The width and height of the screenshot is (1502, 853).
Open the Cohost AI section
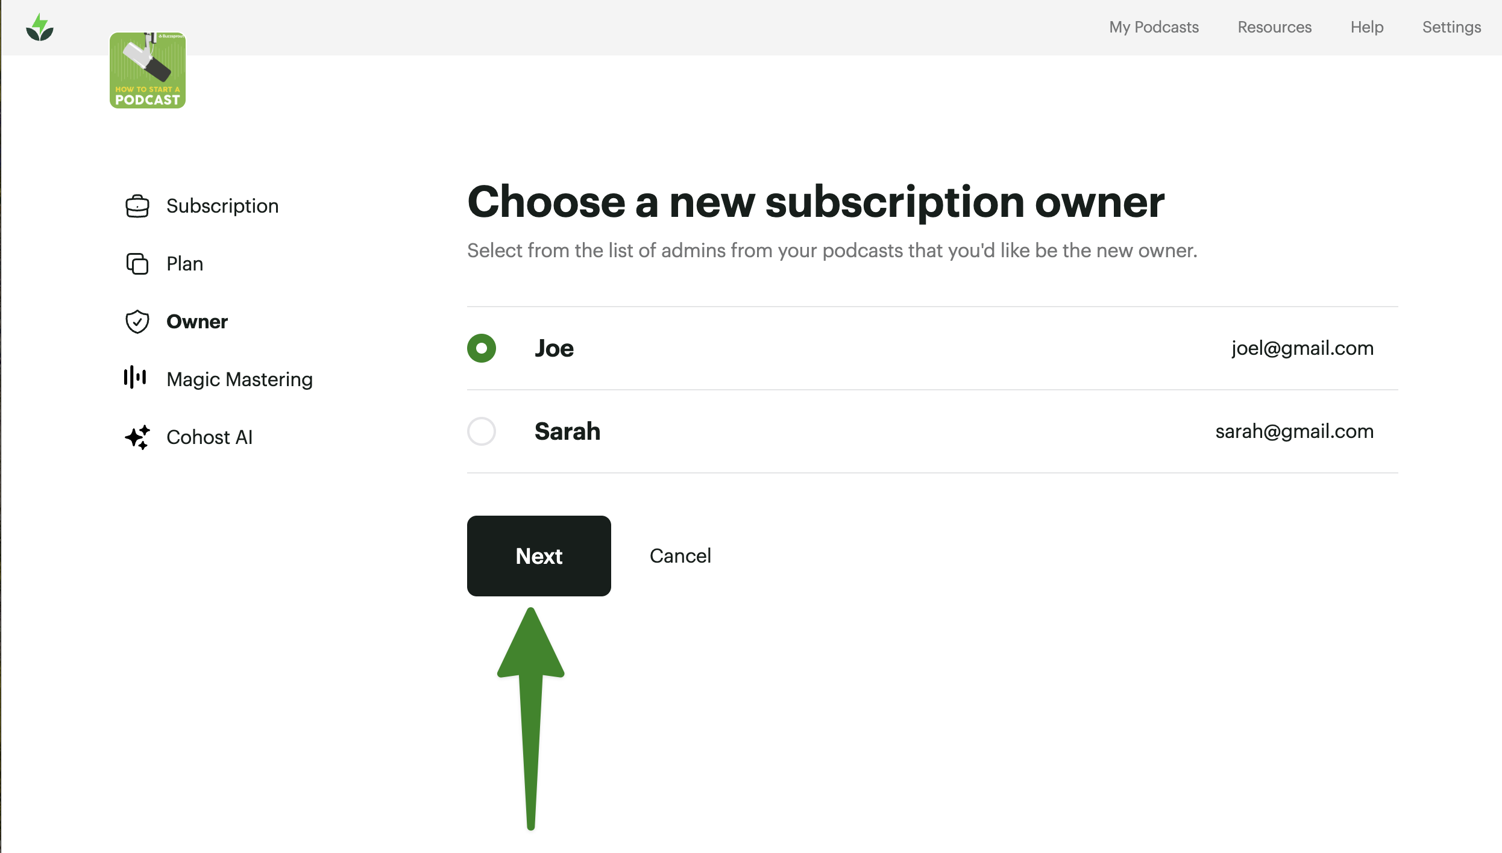pos(209,437)
